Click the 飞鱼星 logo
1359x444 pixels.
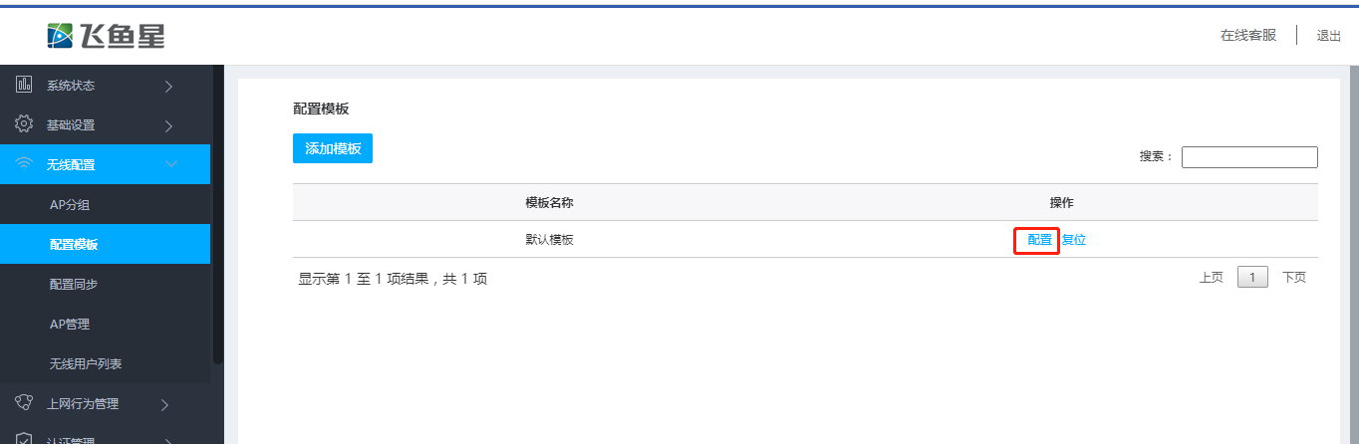tap(106, 36)
